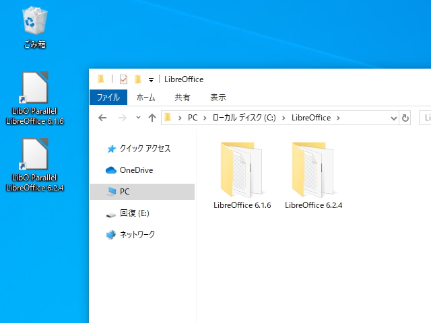431x323 pixels.
Task: Click the Properties checkmark quick access icon
Action: click(x=123, y=79)
